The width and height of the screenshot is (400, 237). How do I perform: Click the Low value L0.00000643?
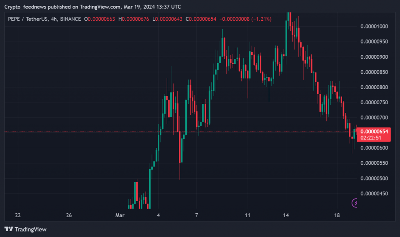click(168, 19)
